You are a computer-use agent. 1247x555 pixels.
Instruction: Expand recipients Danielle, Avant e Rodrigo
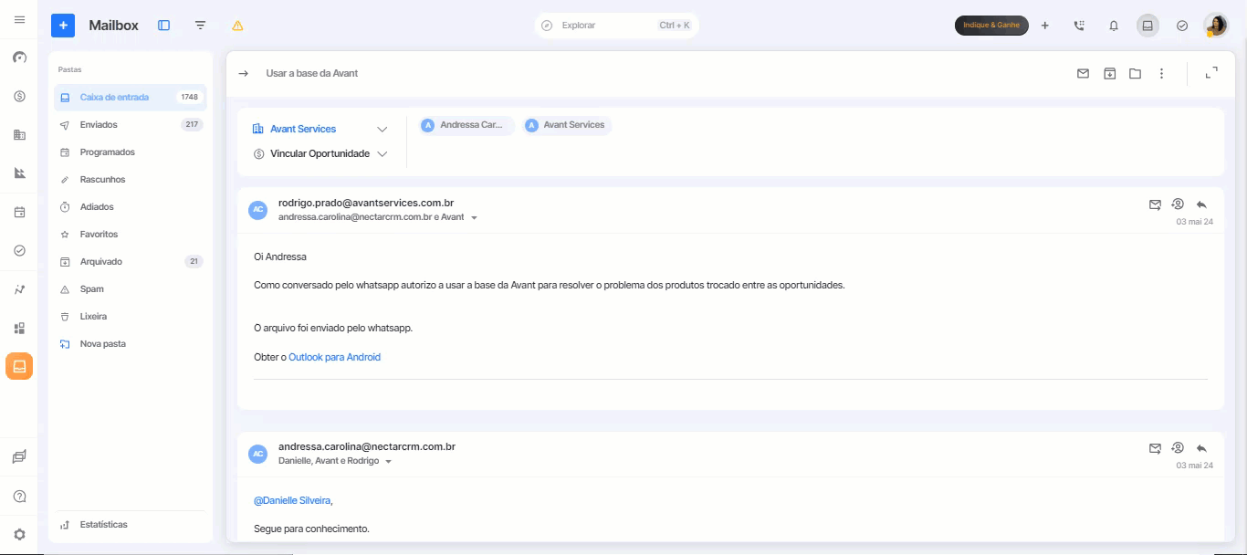pyautogui.click(x=388, y=462)
